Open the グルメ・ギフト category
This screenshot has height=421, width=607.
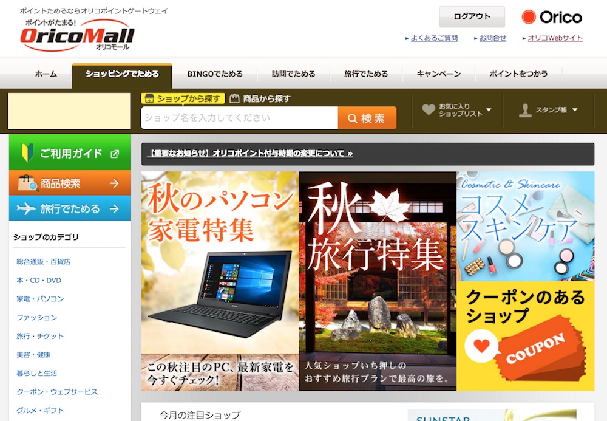point(40,410)
